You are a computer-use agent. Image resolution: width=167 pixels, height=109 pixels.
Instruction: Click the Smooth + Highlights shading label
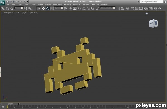click(x=26, y=13)
